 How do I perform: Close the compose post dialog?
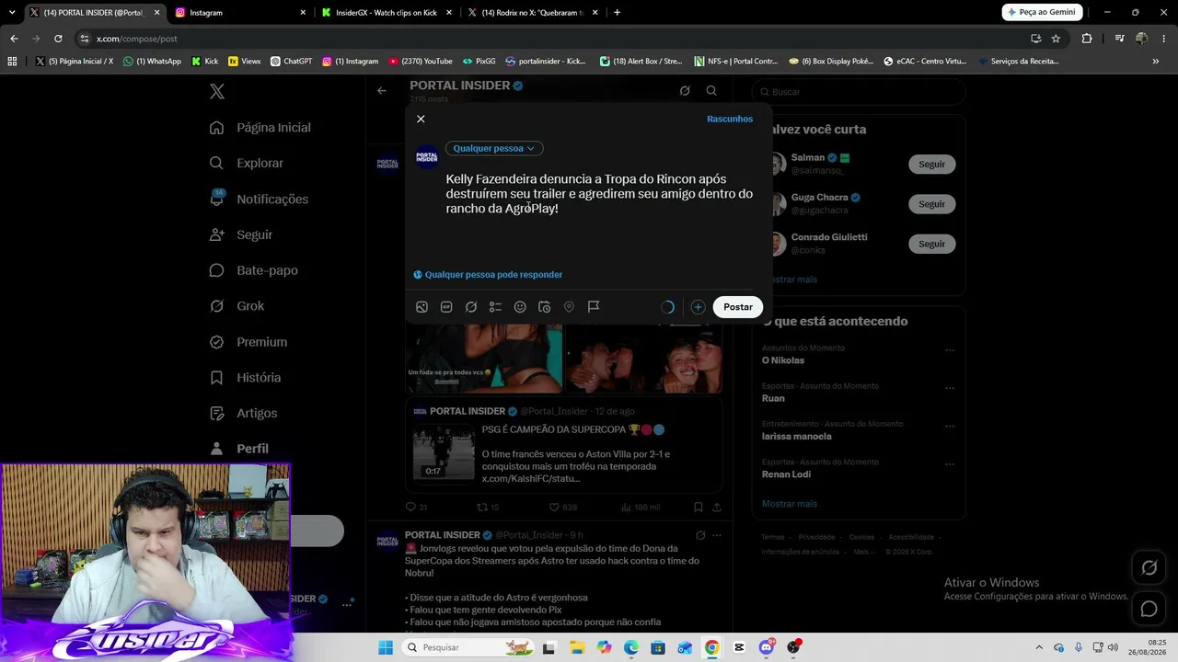(x=421, y=119)
